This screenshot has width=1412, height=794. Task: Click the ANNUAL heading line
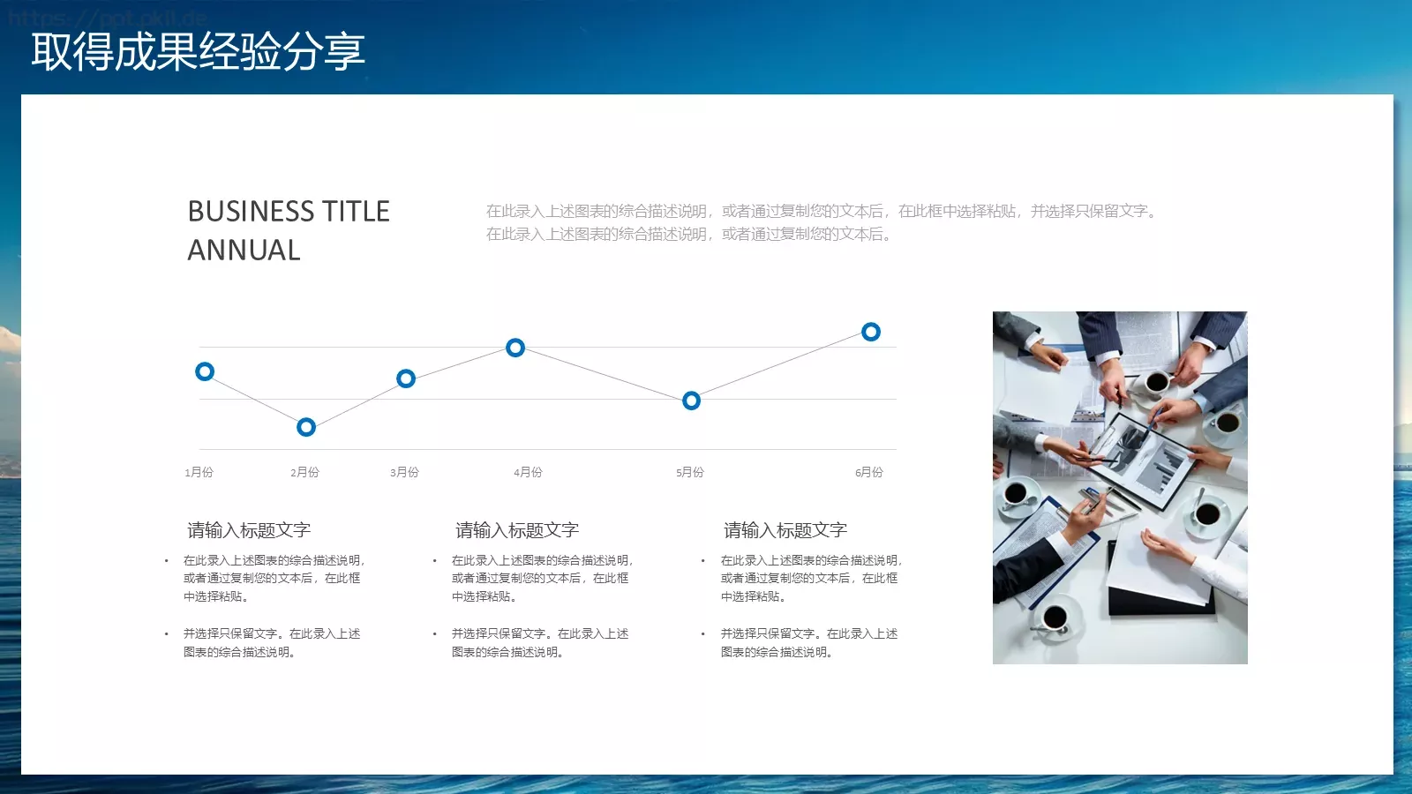click(x=244, y=251)
